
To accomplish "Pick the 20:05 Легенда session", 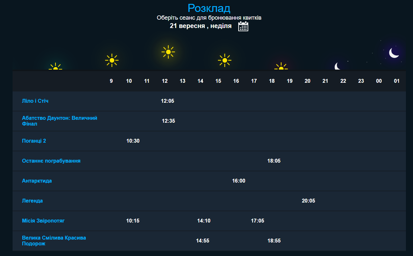I will tap(308, 201).
